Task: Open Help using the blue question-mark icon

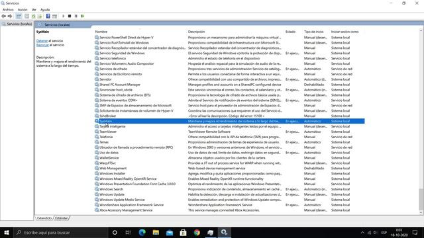Action: 48,16
